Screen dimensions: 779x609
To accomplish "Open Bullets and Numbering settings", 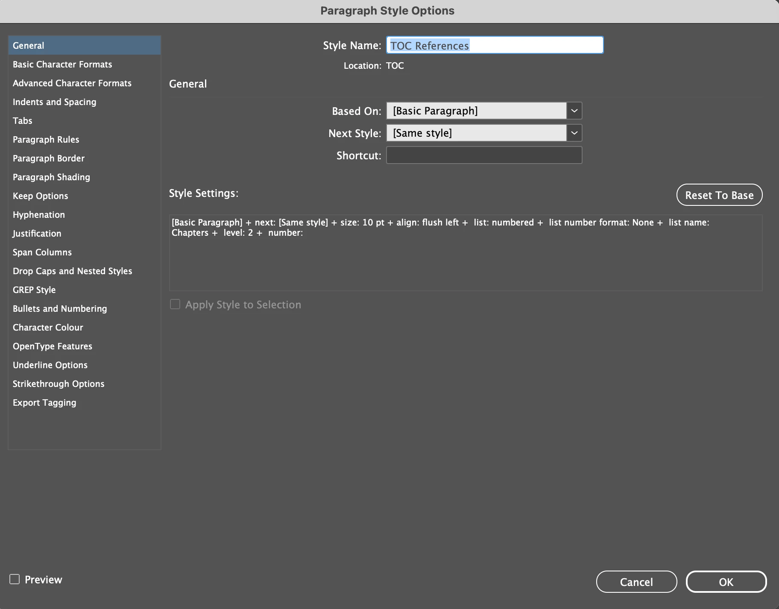I will click(x=84, y=308).
